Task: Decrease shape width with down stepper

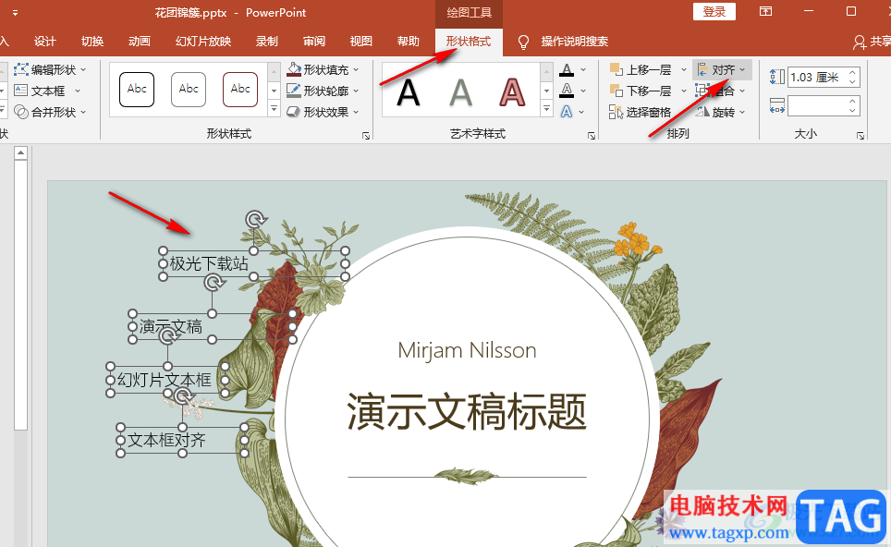Action: [852, 111]
